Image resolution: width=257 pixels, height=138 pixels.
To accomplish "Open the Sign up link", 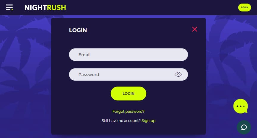I will 148,121.
